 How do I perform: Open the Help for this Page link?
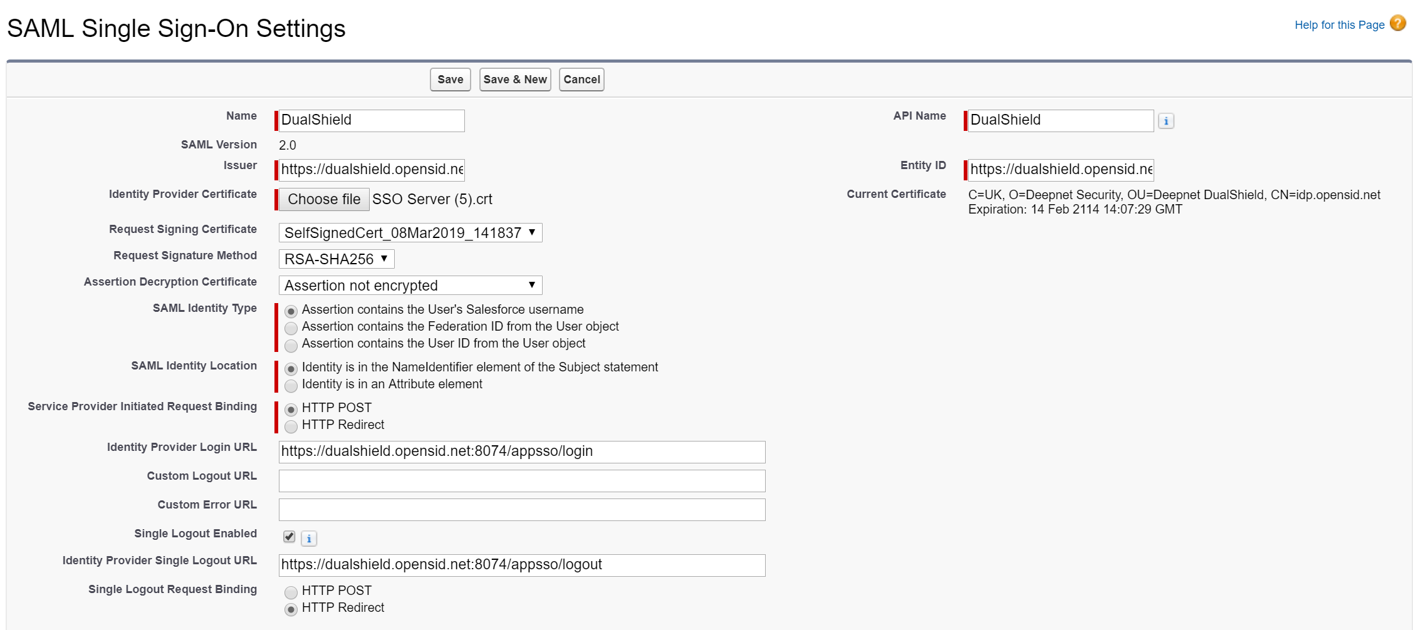click(1340, 25)
